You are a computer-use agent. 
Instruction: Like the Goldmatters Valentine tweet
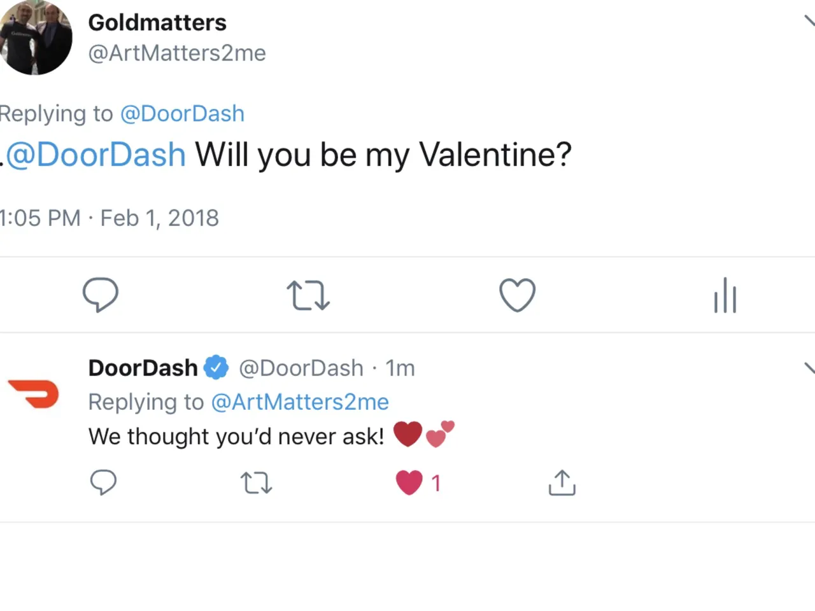[517, 295]
